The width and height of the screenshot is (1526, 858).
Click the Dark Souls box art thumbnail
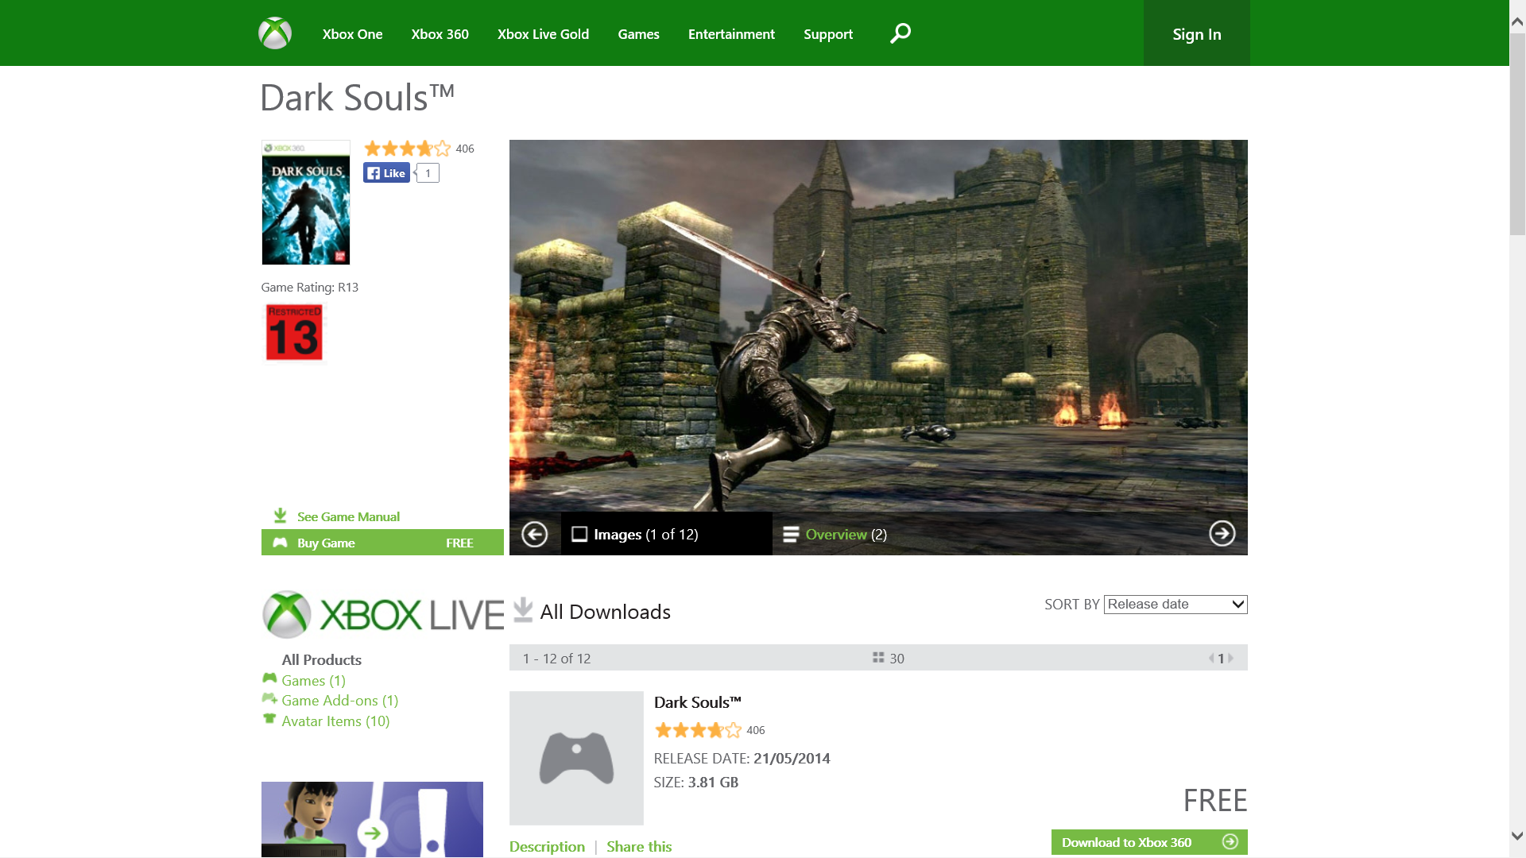tap(306, 203)
